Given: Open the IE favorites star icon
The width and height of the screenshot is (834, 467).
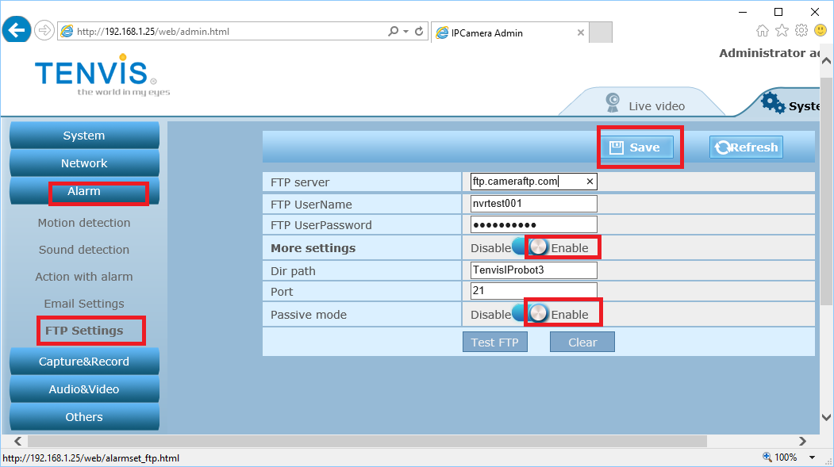Looking at the screenshot, I should pyautogui.click(x=782, y=31).
